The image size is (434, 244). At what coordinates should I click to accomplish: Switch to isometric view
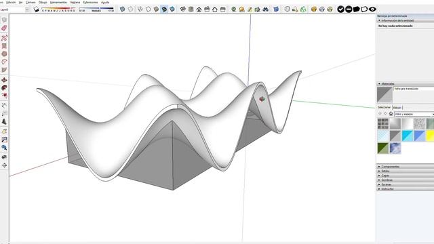coord(182,9)
